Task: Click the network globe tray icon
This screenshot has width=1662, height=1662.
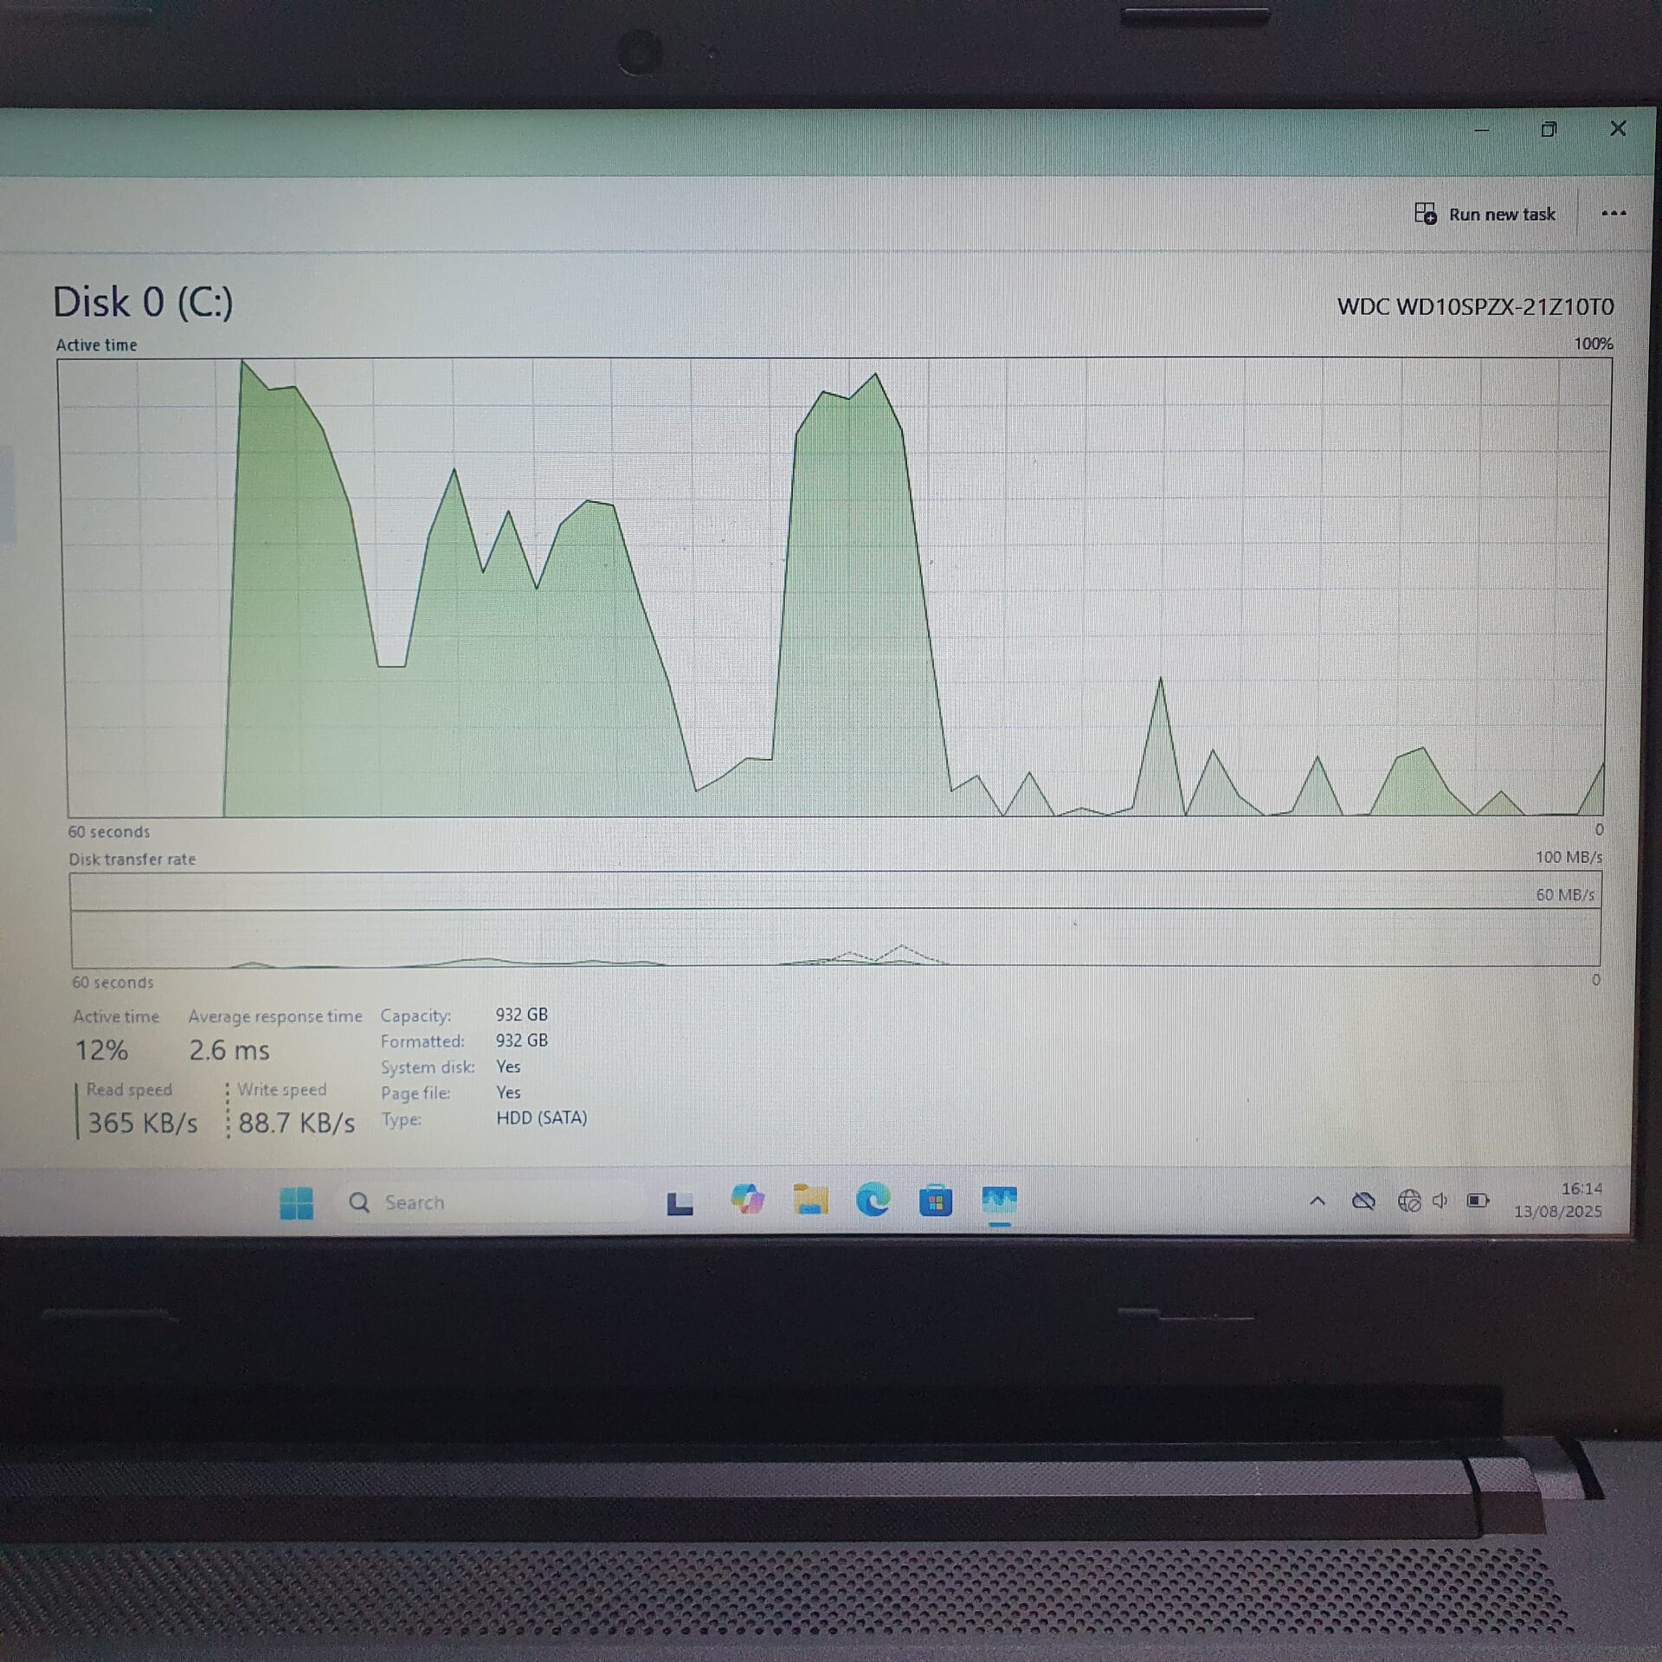Action: pyautogui.click(x=1409, y=1201)
